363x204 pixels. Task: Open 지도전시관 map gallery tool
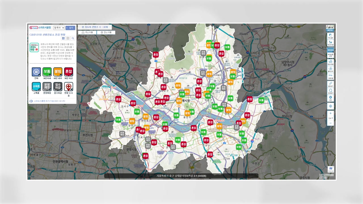[330, 43]
